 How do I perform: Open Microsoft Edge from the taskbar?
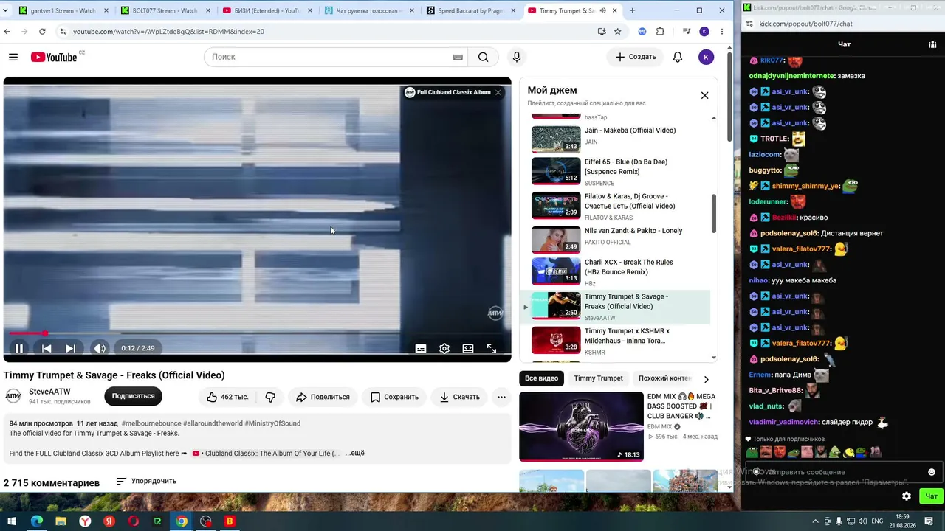(x=37, y=521)
